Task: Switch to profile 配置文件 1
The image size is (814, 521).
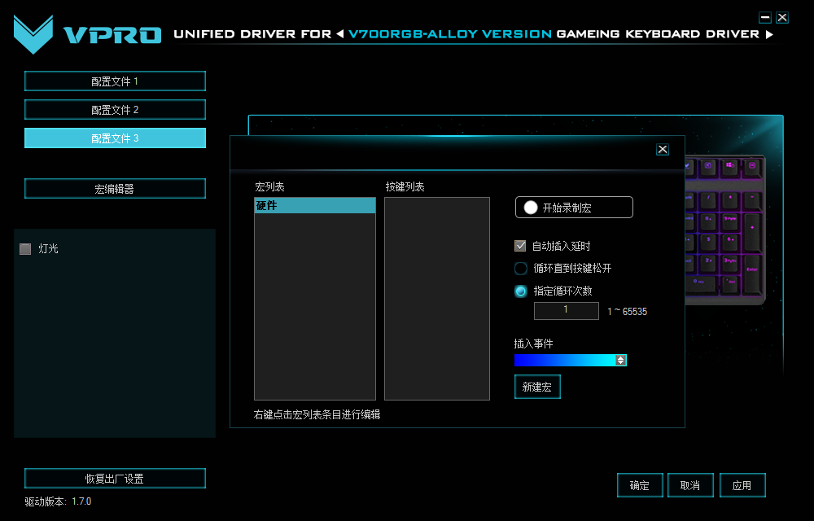Action: 115,81
